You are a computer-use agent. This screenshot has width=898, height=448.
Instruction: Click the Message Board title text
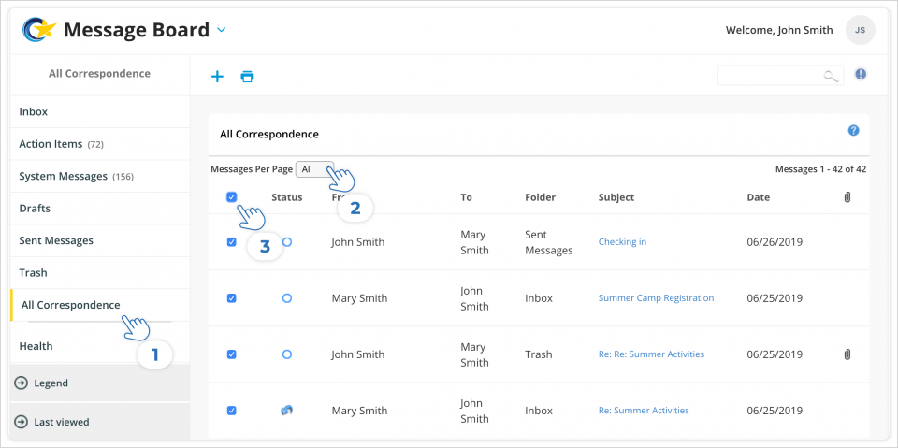(137, 30)
